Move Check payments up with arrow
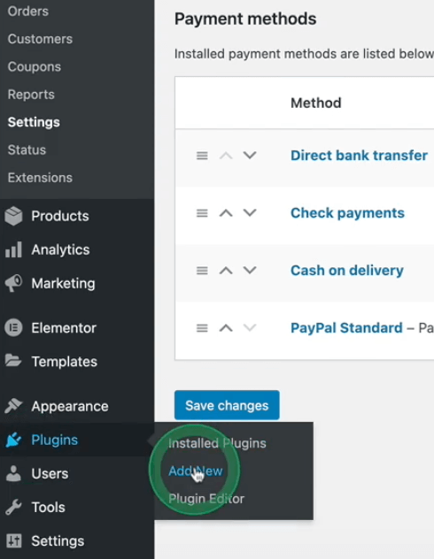This screenshot has width=434, height=559. [226, 213]
